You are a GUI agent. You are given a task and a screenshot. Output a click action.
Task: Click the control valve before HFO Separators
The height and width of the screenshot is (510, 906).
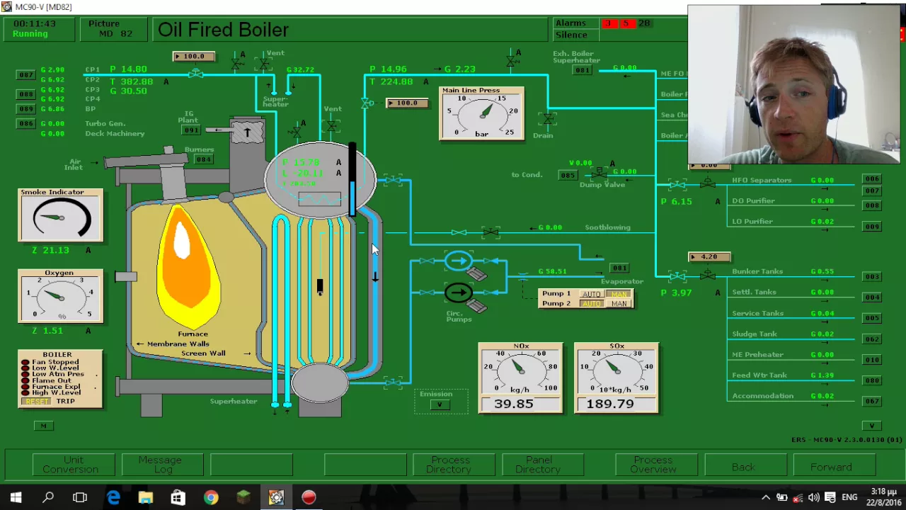pyautogui.click(x=707, y=183)
